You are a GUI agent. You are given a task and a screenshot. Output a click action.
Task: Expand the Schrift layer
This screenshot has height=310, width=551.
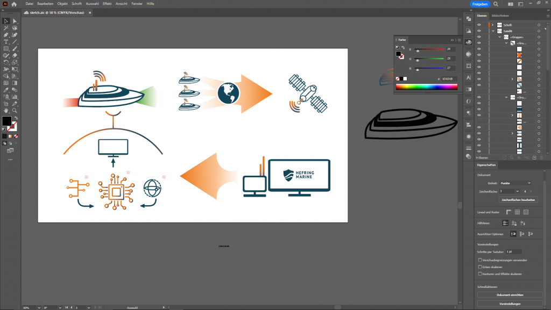click(x=493, y=25)
